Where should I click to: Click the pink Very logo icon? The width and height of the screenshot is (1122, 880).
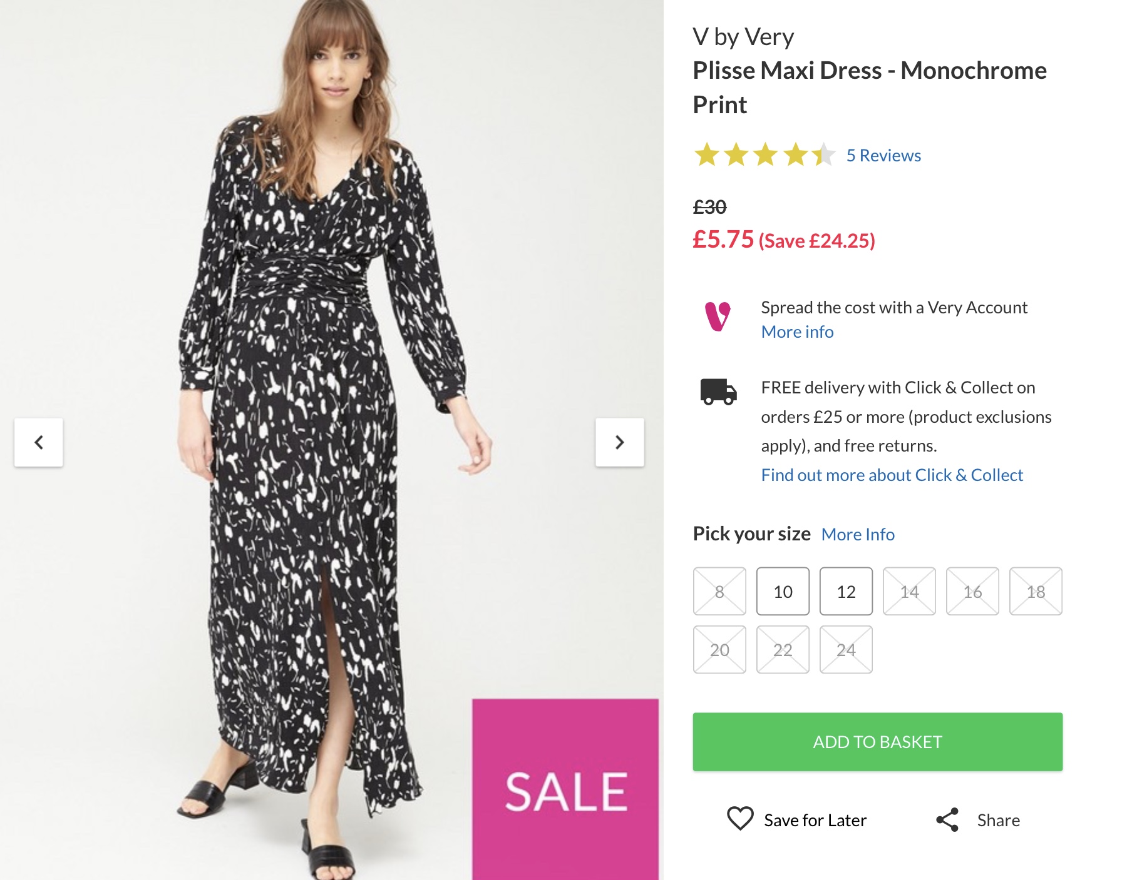point(718,316)
